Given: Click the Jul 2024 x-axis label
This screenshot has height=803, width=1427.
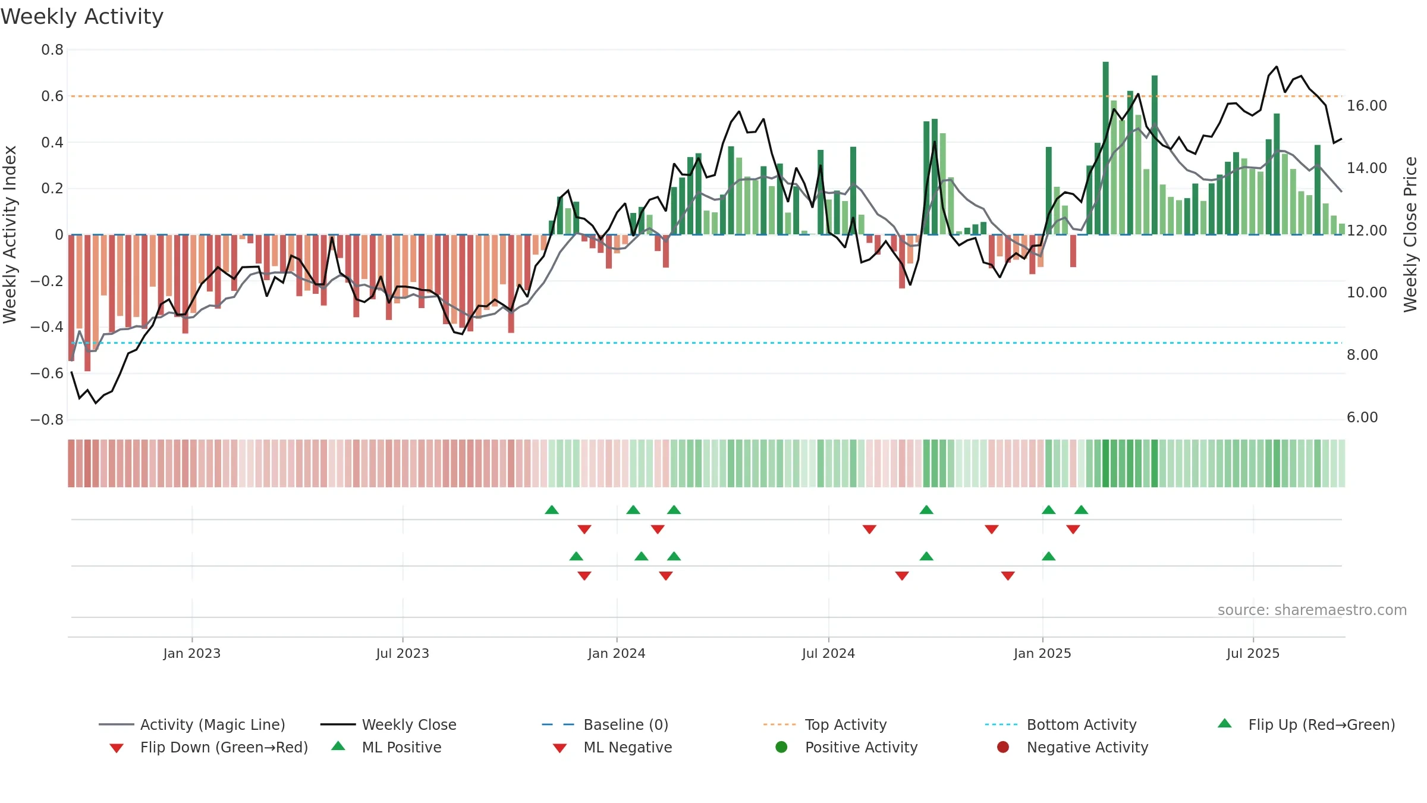Looking at the screenshot, I should (x=828, y=653).
